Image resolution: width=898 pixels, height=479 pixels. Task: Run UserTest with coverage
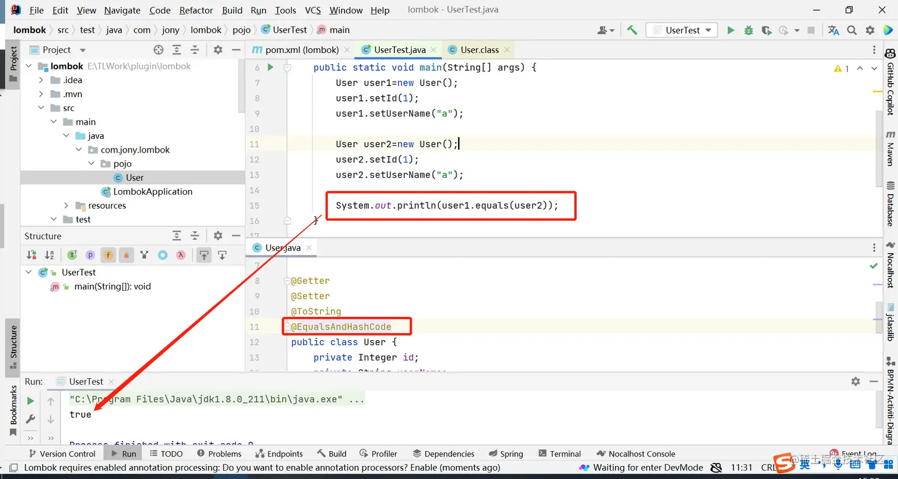[x=766, y=30]
